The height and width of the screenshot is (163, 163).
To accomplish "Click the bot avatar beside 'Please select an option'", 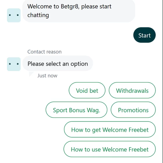I will pos(14,64).
